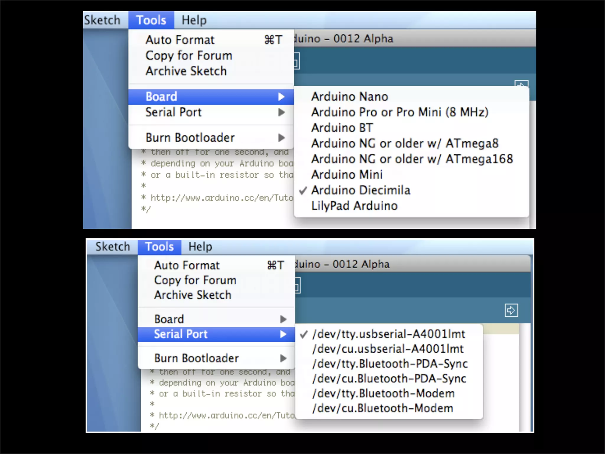Image resolution: width=605 pixels, height=454 pixels.
Task: Pick the Arduino BT board option
Action: (x=342, y=128)
